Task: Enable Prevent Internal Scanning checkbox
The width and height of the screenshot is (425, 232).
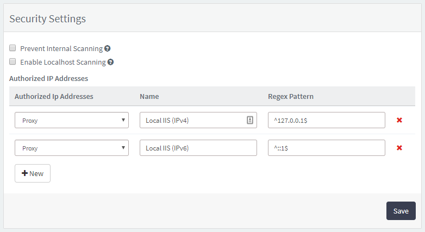Action: pos(12,48)
